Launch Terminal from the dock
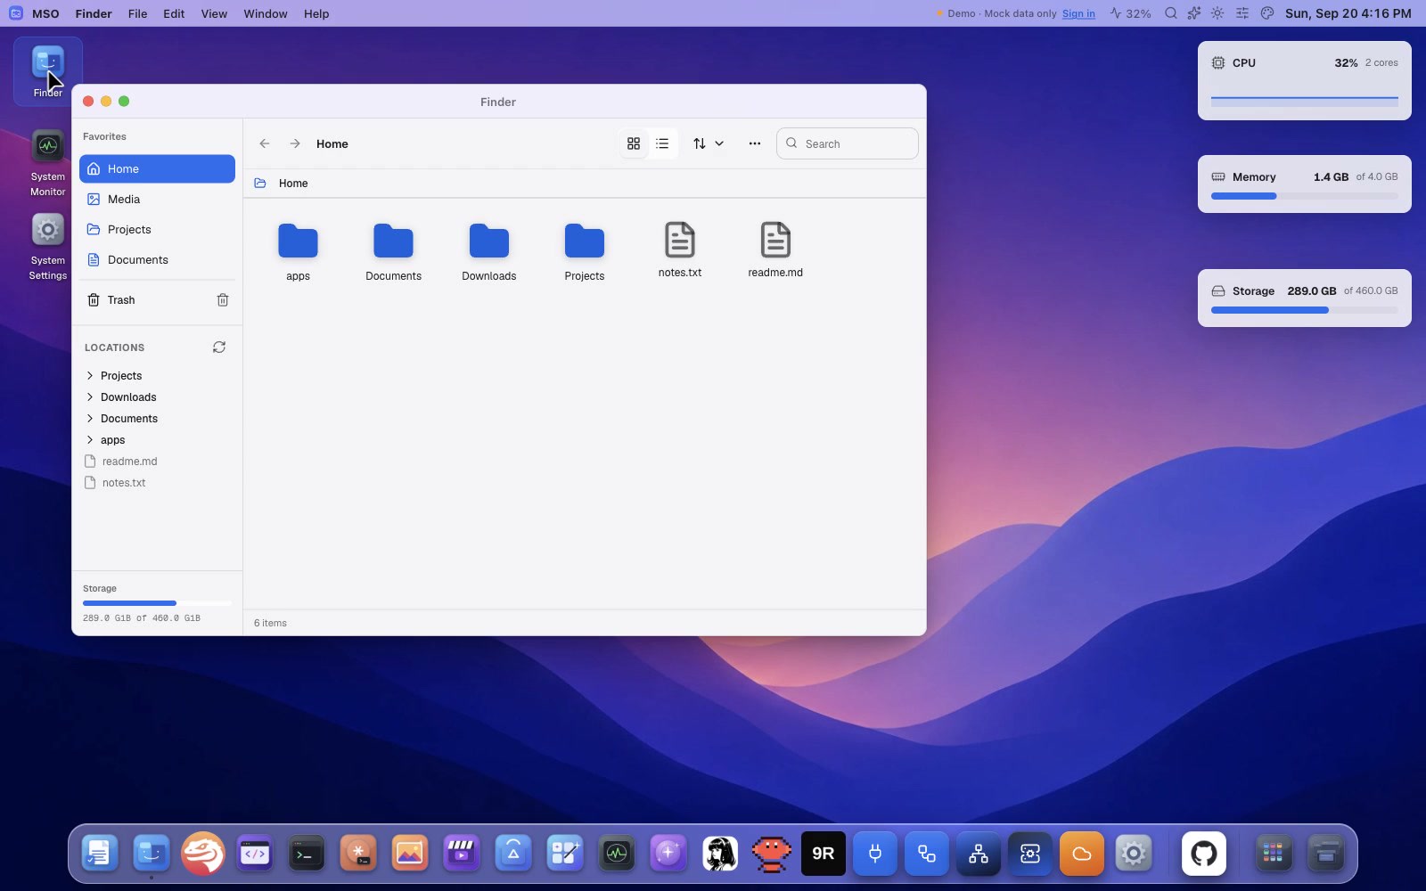 tap(307, 854)
